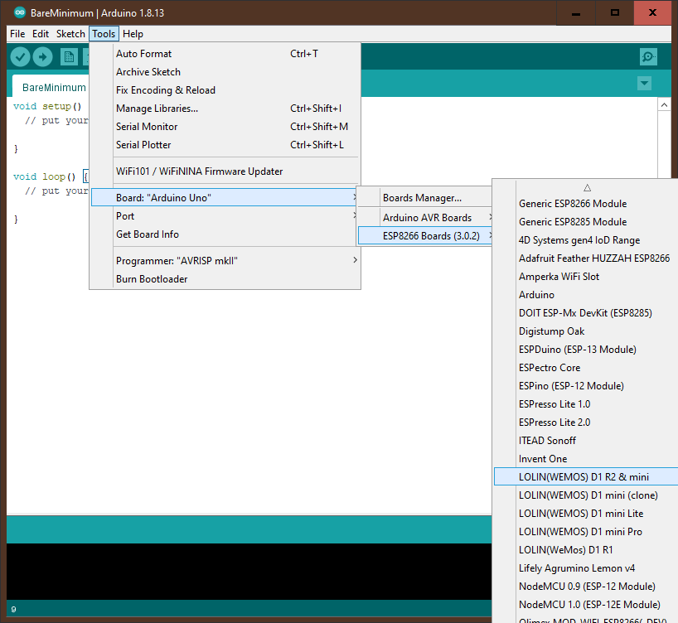Screen dimensions: 678x623
Task: Pick 4D Systems gen4 IoD Range
Action: click(586, 239)
